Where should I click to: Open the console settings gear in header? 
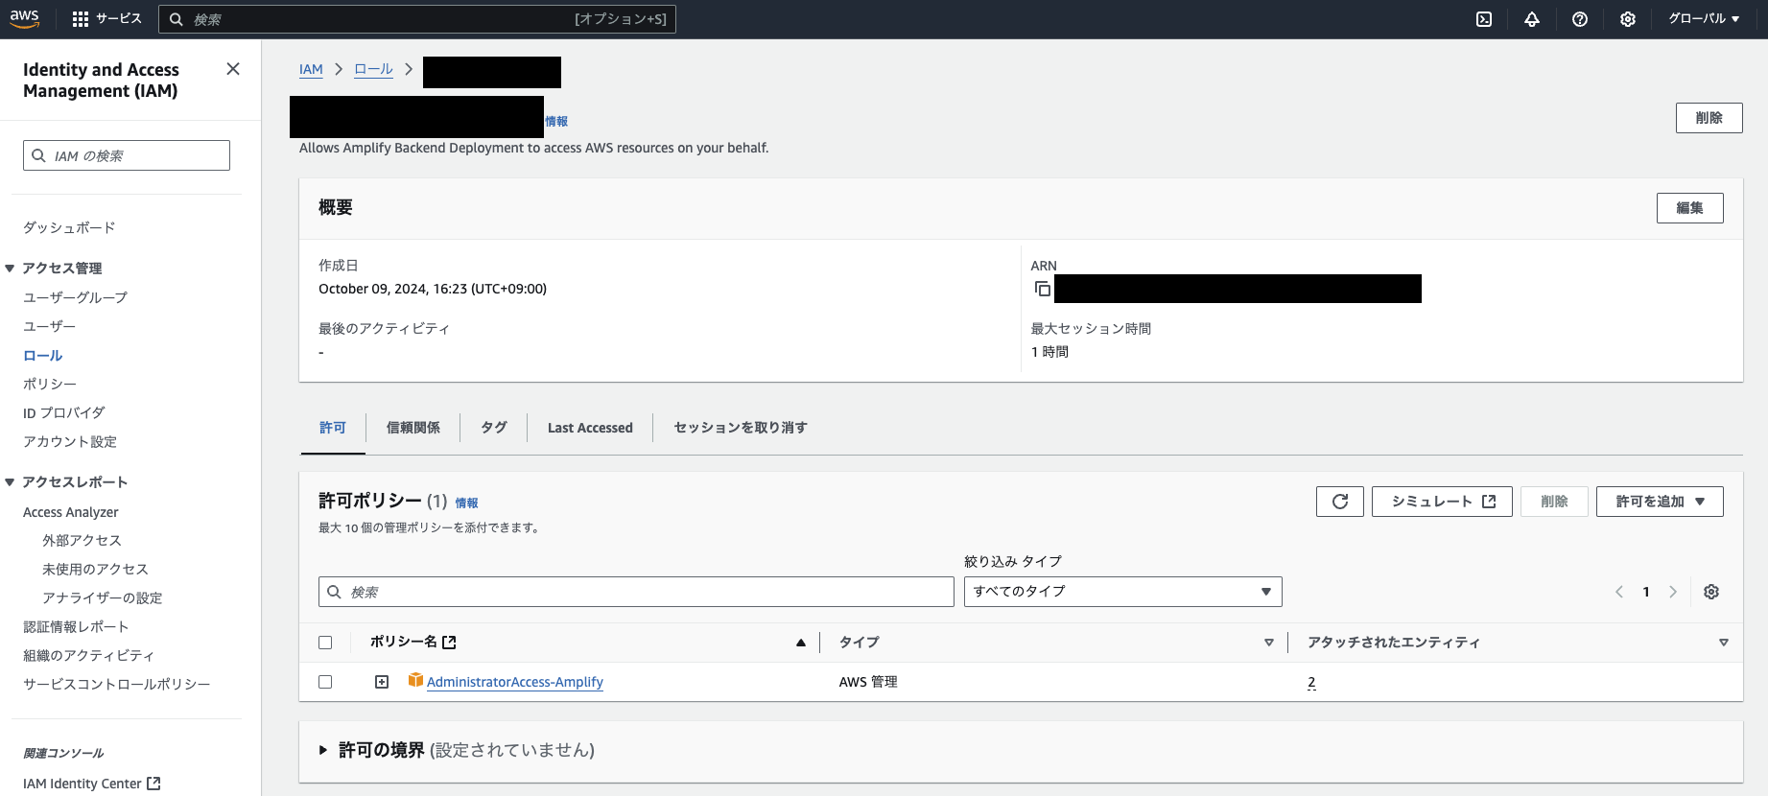click(1628, 19)
